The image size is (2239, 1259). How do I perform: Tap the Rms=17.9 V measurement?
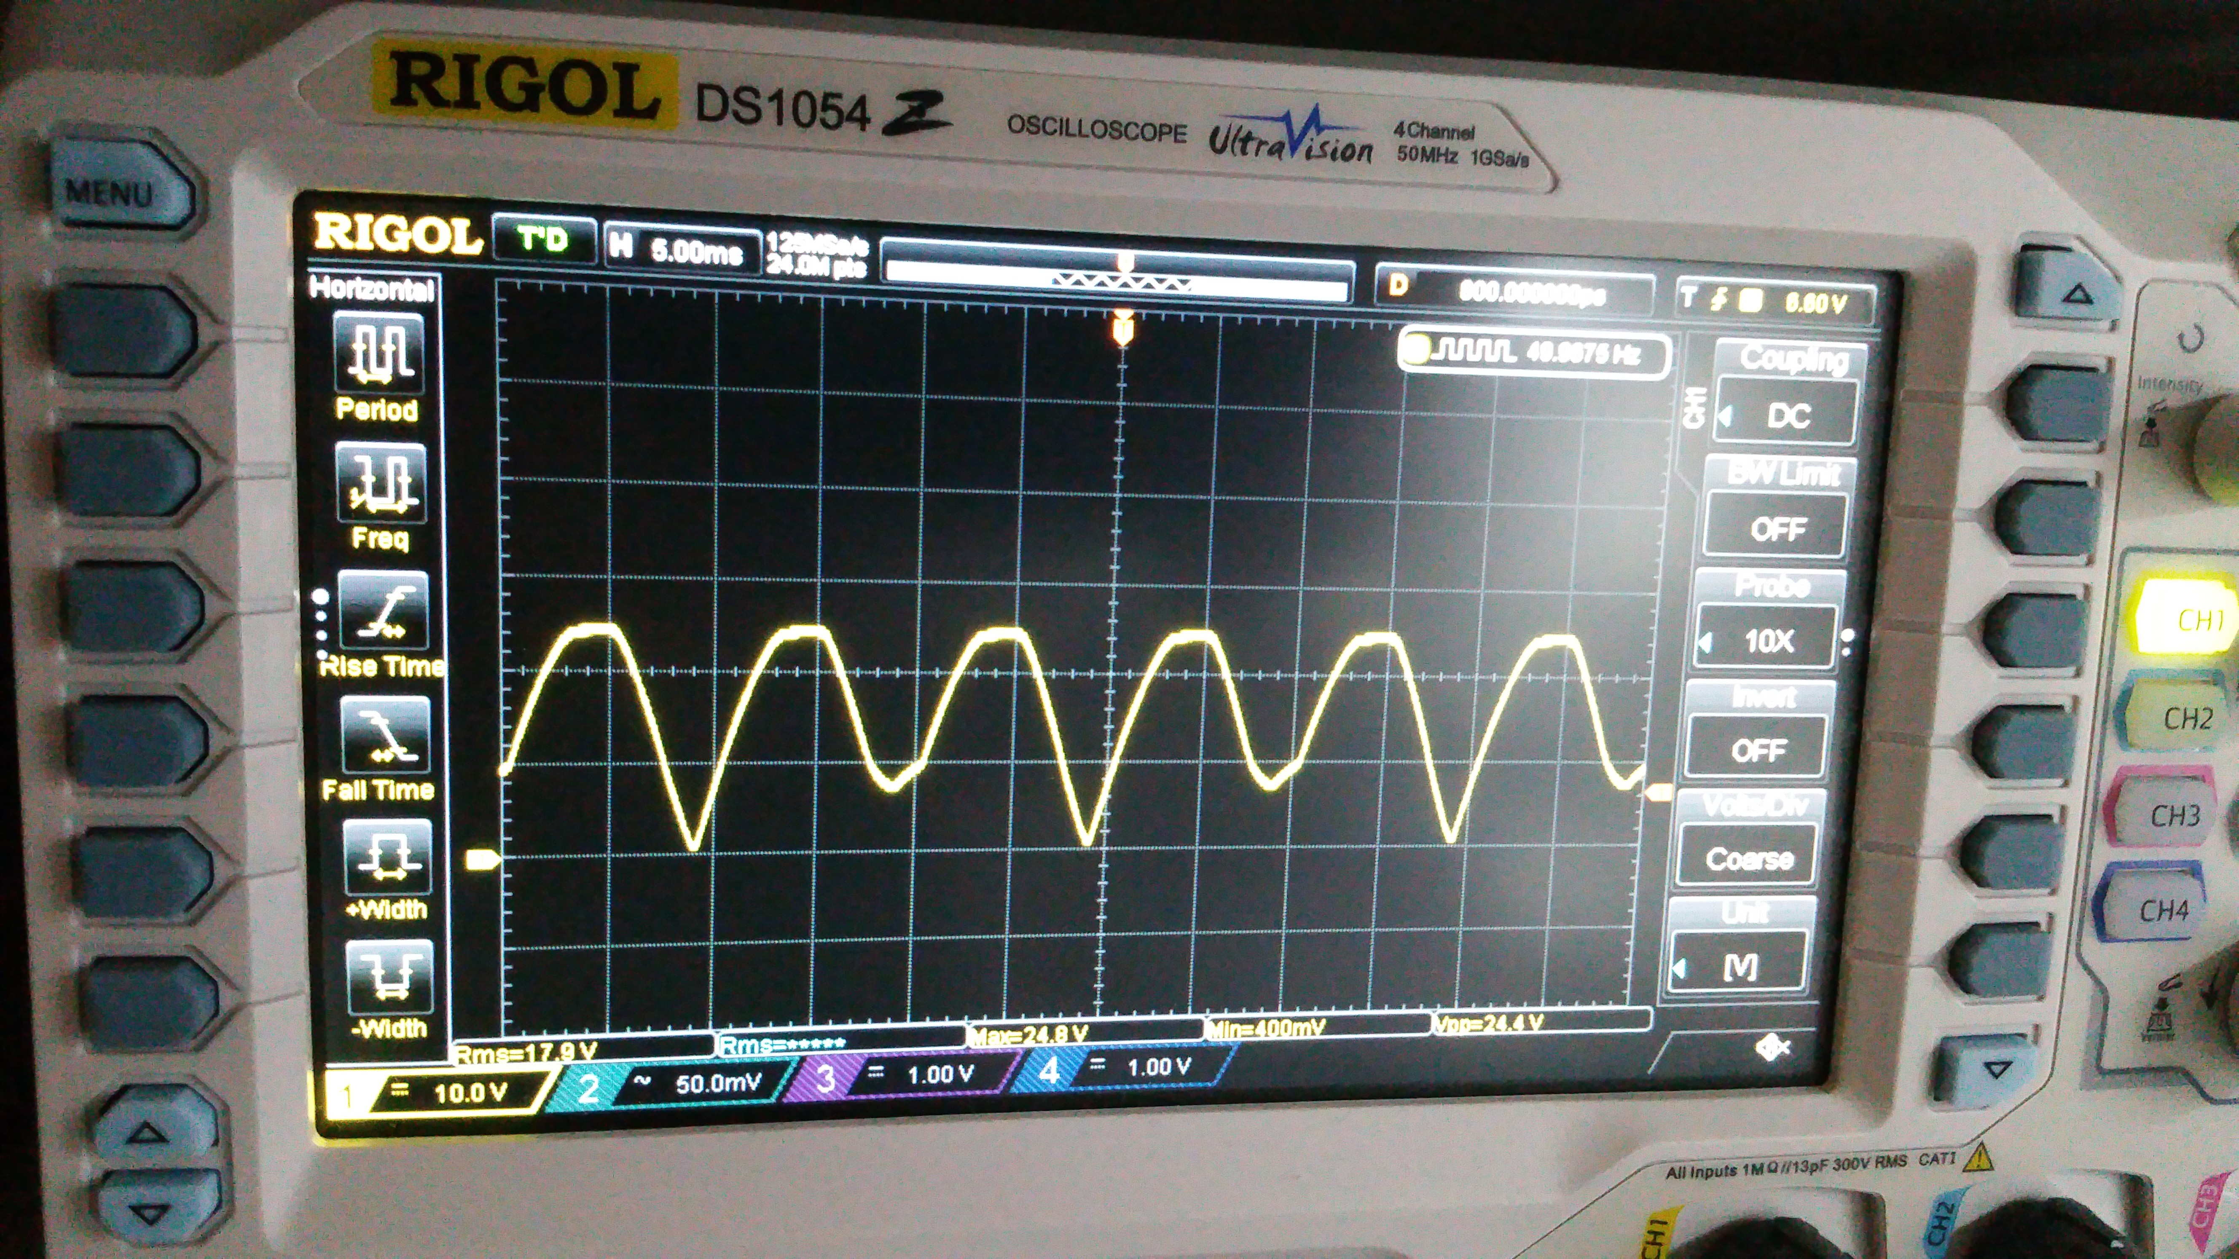point(527,1052)
